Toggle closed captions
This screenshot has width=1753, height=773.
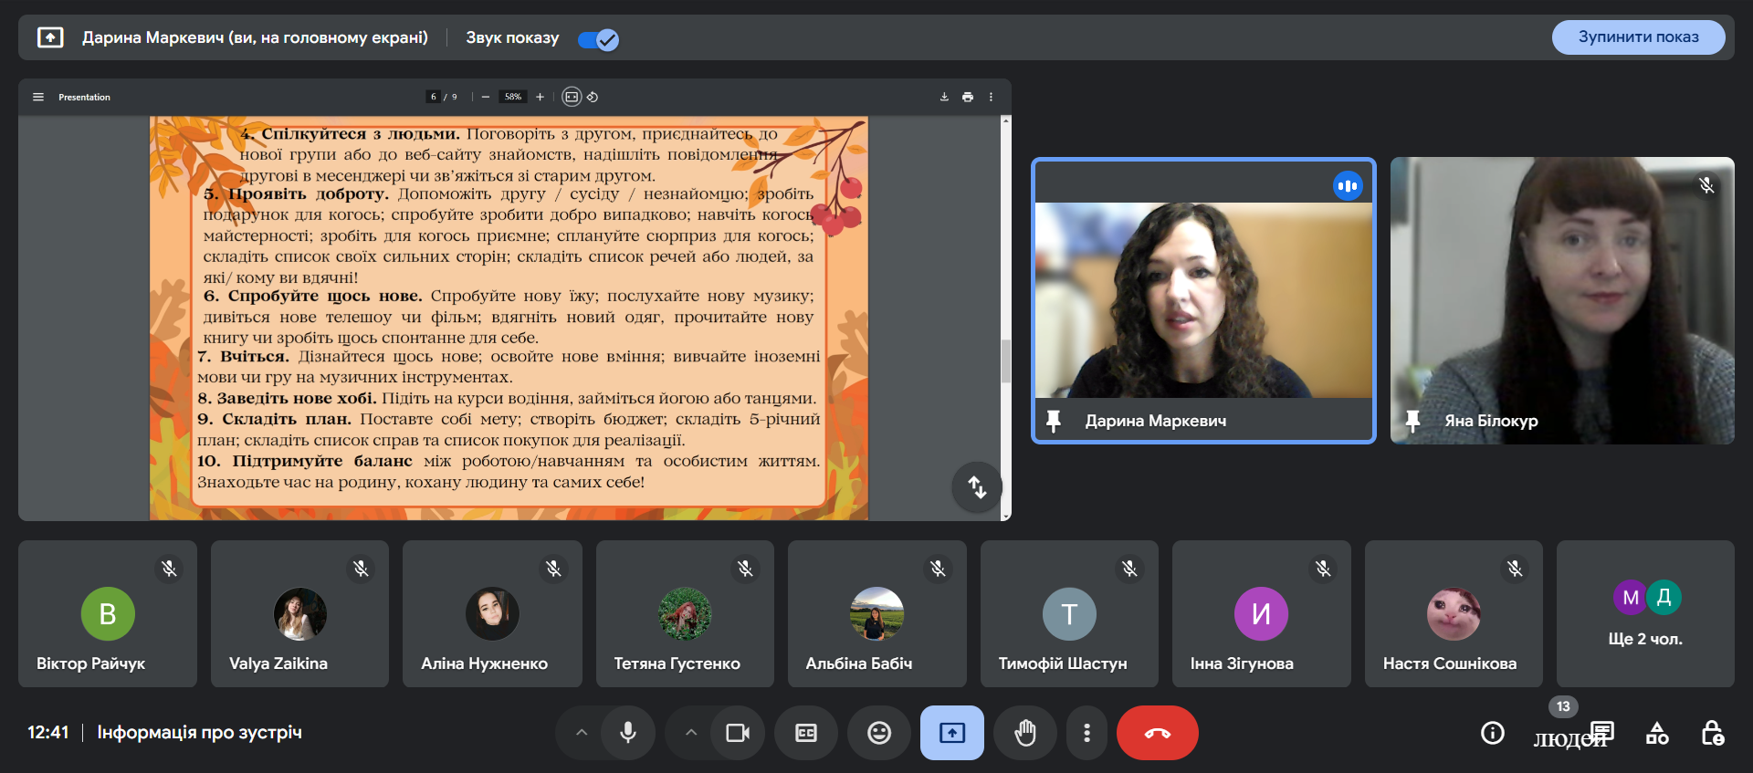806,733
